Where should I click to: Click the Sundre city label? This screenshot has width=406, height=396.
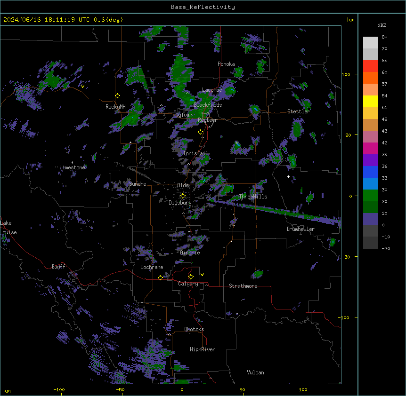pyautogui.click(x=138, y=184)
